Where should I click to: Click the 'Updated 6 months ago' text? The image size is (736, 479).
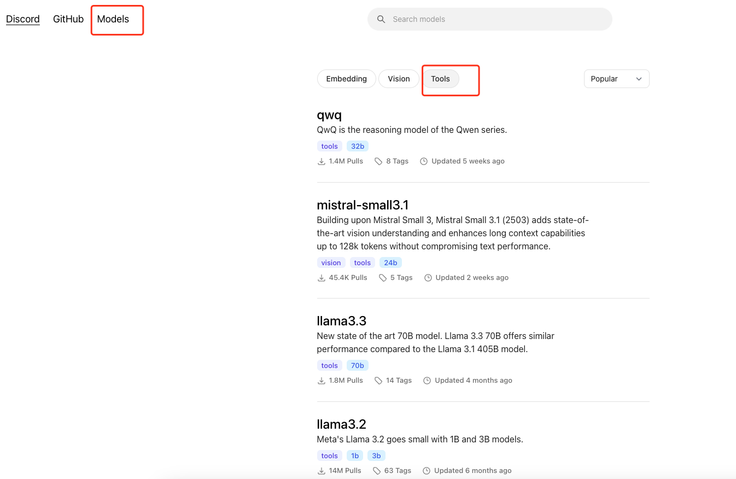click(473, 471)
